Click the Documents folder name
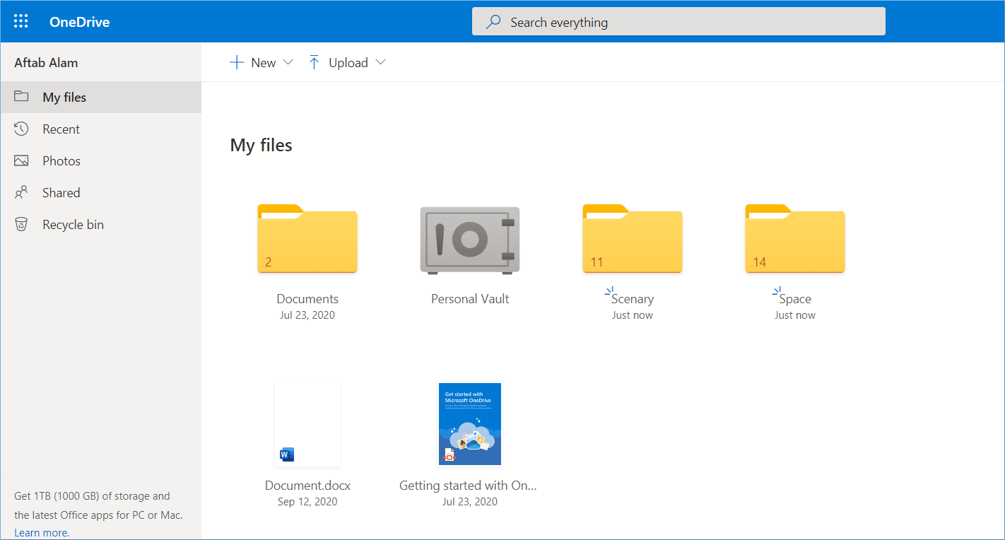The image size is (1005, 540). tap(307, 299)
